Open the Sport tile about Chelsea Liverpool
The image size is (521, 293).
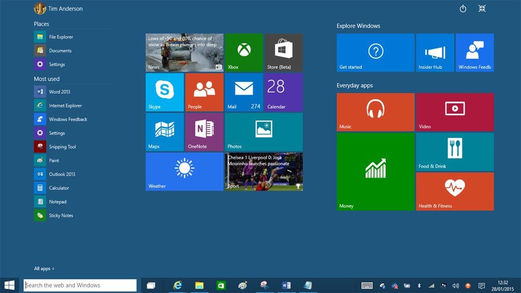[264, 171]
